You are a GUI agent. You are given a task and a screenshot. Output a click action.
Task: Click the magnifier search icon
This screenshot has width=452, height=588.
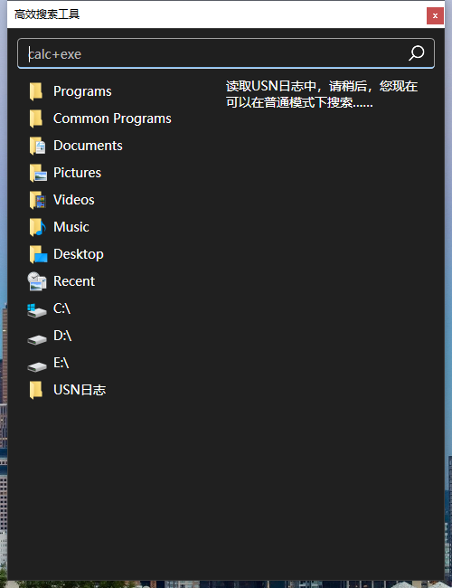pos(416,53)
